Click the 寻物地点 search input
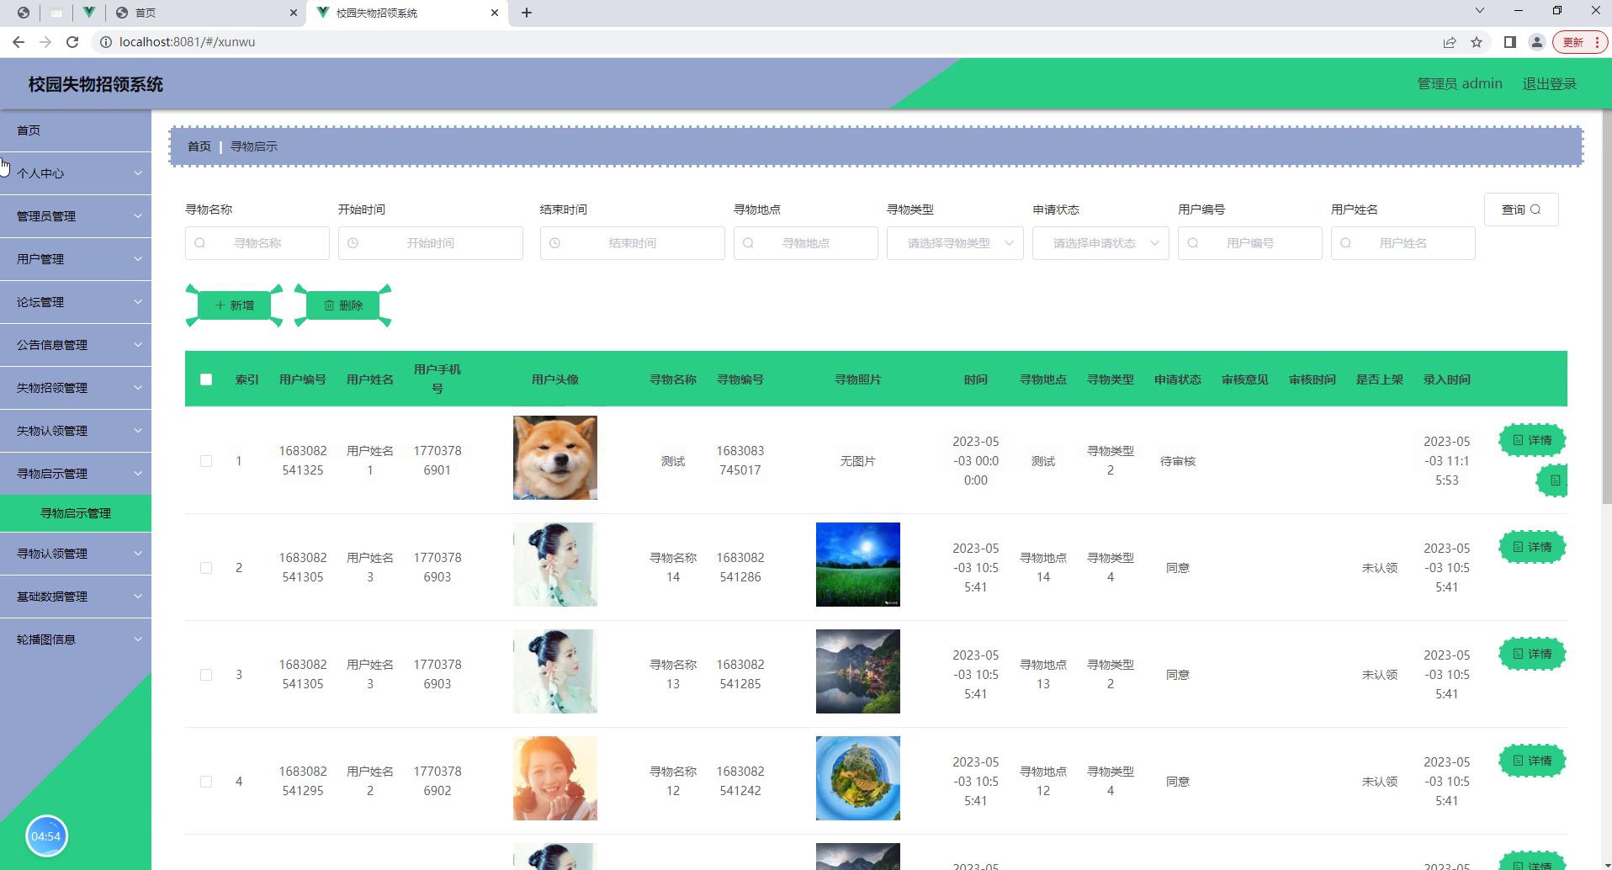The width and height of the screenshot is (1612, 870). [x=806, y=243]
